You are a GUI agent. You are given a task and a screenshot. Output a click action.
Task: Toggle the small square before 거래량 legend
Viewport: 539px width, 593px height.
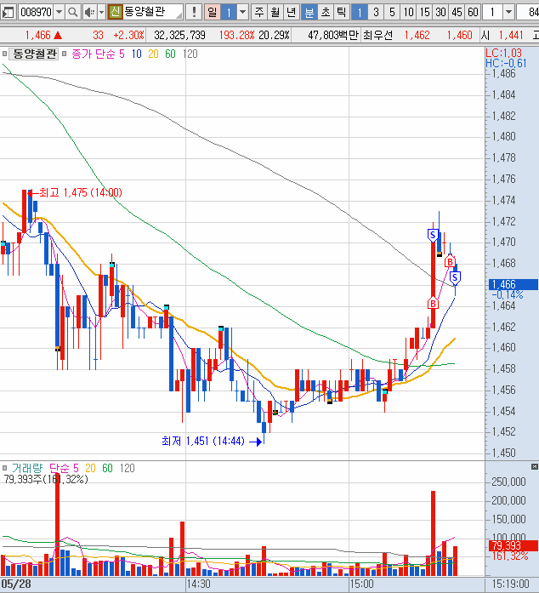(x=5, y=468)
